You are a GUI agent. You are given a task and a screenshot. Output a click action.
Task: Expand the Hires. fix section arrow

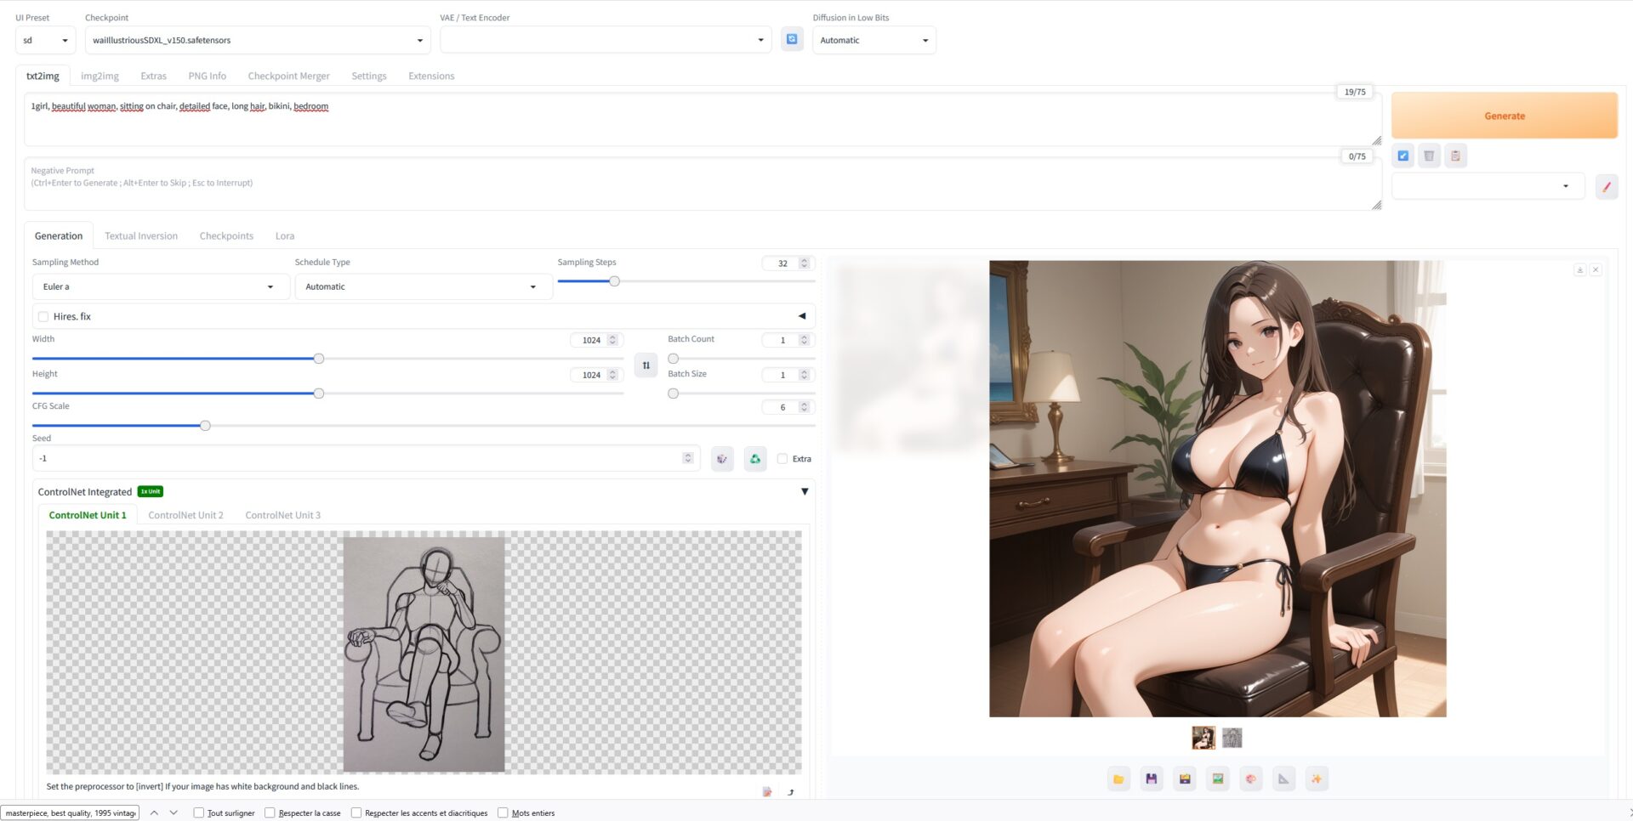pyautogui.click(x=801, y=316)
